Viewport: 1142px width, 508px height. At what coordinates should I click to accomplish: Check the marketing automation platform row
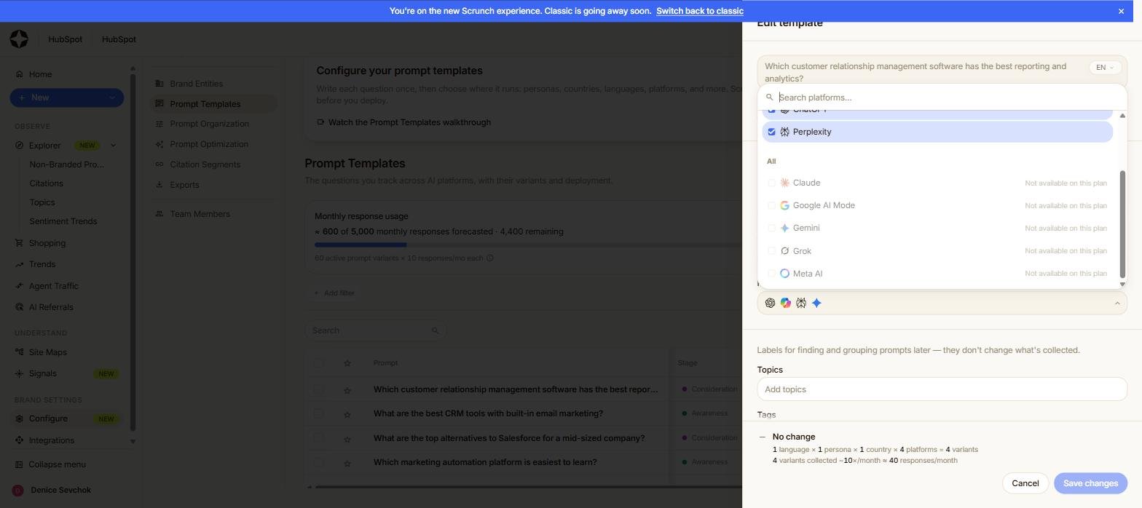(318, 462)
